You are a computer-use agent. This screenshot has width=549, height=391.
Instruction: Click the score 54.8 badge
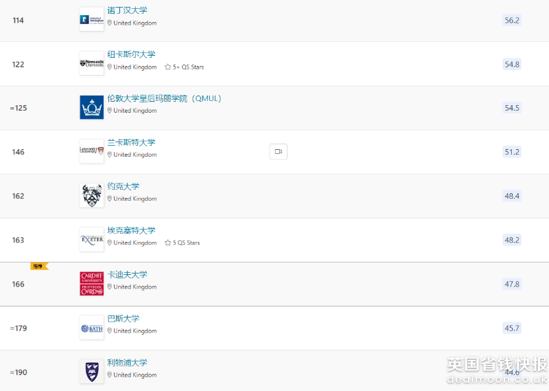pyautogui.click(x=512, y=65)
